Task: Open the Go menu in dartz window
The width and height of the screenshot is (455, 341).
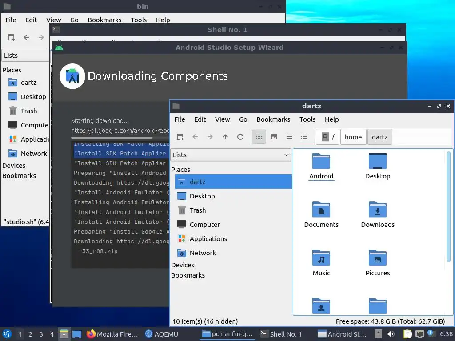Action: click(243, 119)
